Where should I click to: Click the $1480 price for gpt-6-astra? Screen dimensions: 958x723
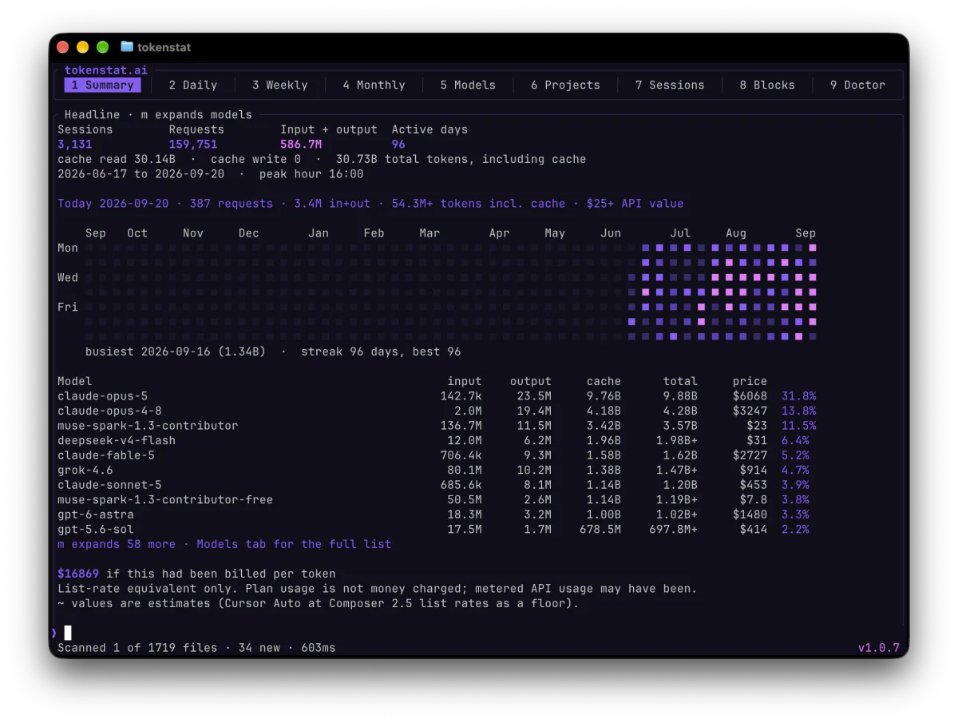(x=750, y=514)
